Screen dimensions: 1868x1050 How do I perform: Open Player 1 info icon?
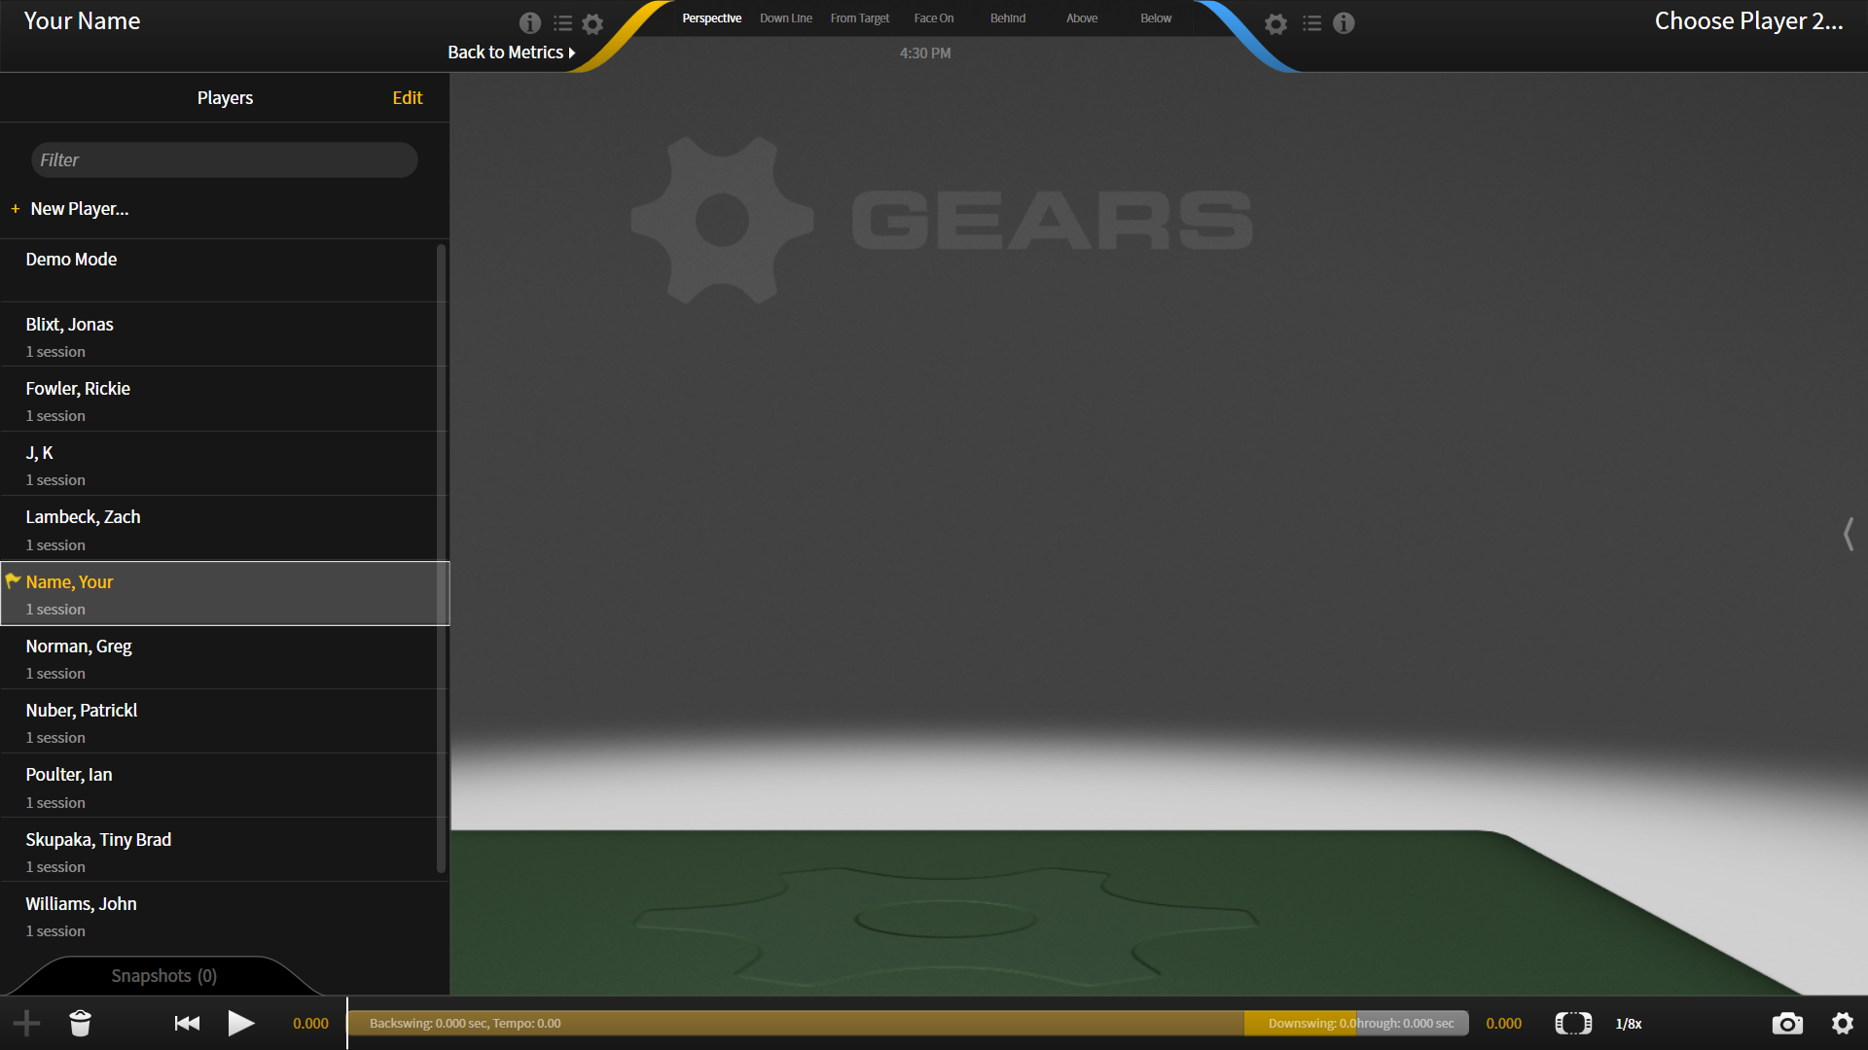(529, 23)
